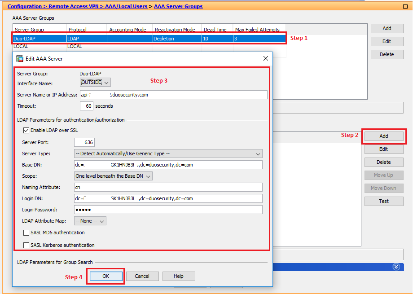Click the Dead Time column header

[218, 30]
